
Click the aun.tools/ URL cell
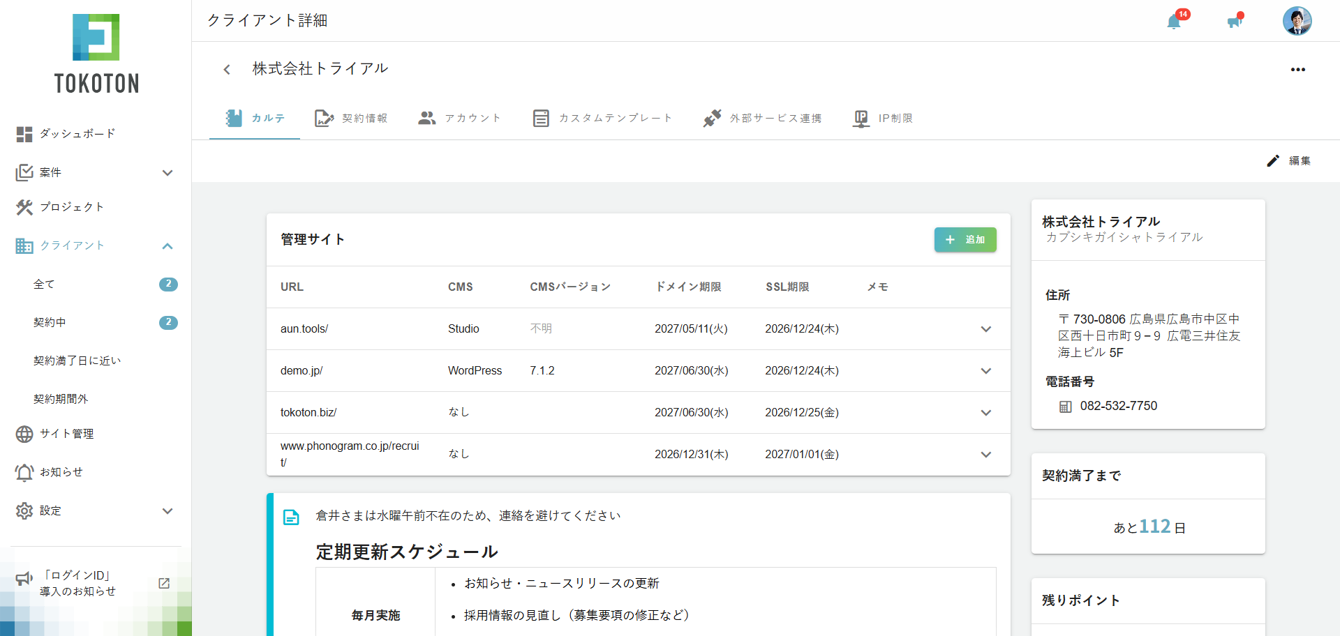click(304, 329)
